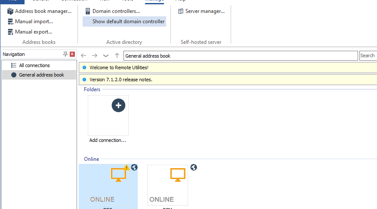Screen dimensions: 377x209
Task: Select All connections in Navigation tree
Action: coord(34,65)
